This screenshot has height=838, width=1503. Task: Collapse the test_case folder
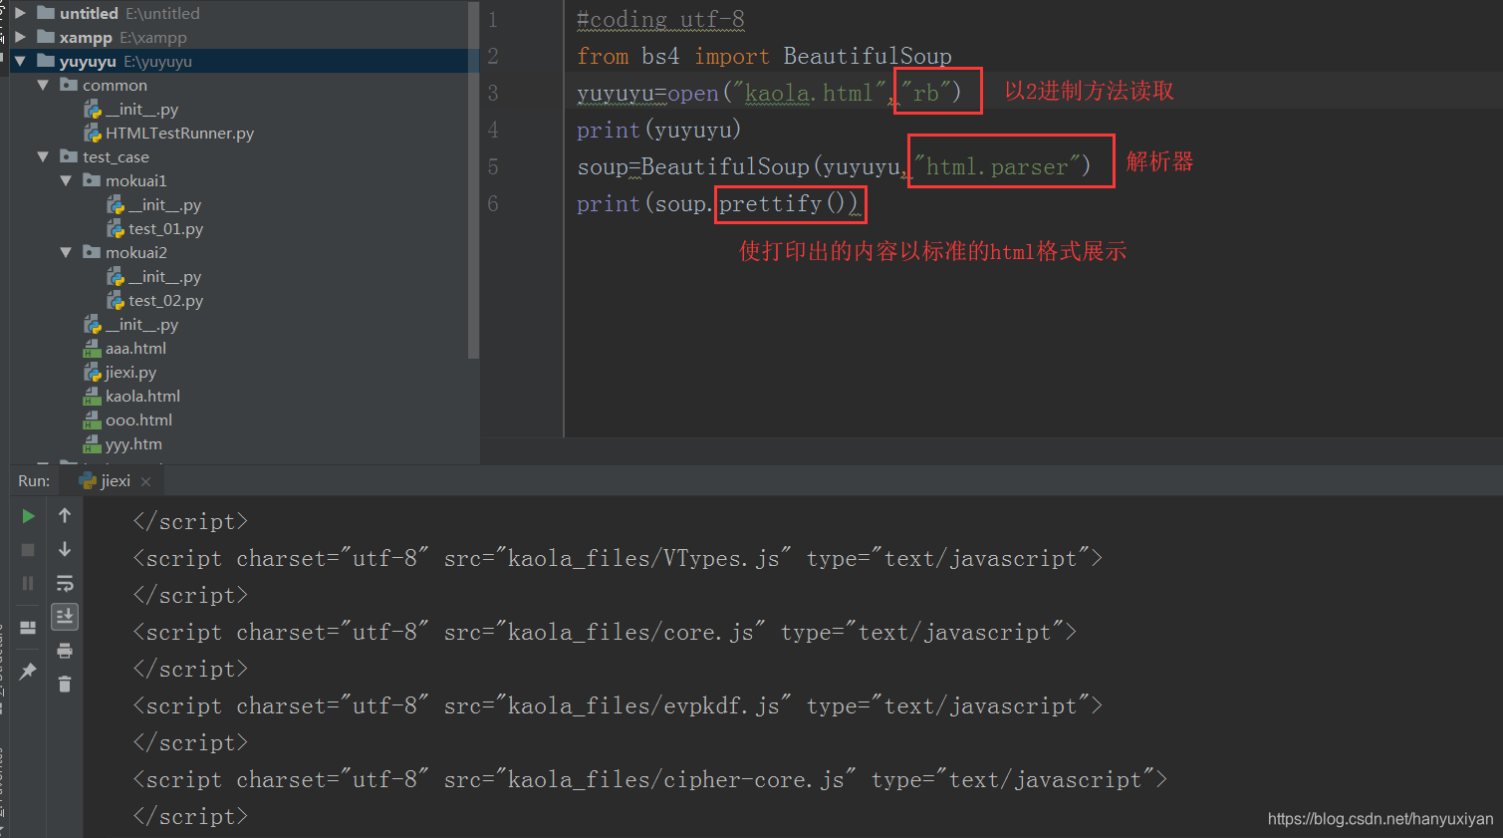(43, 156)
